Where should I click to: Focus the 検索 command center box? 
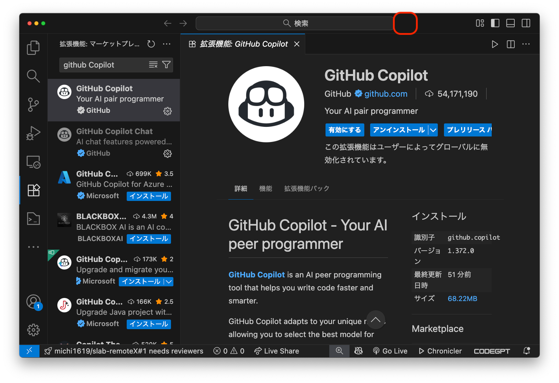coord(295,23)
